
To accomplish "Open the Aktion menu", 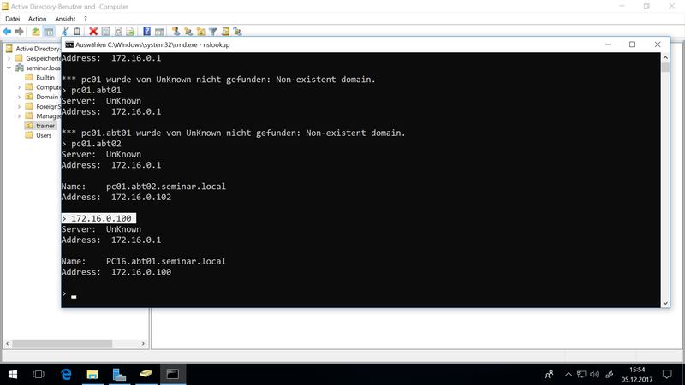I will 37,19.
